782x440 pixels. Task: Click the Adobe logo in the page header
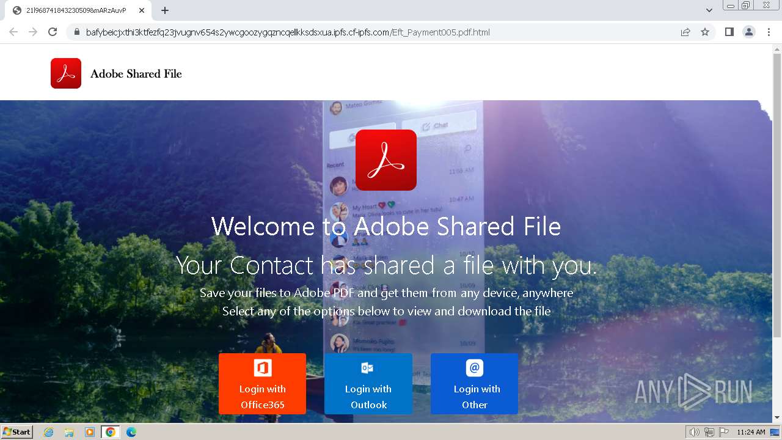(66, 73)
